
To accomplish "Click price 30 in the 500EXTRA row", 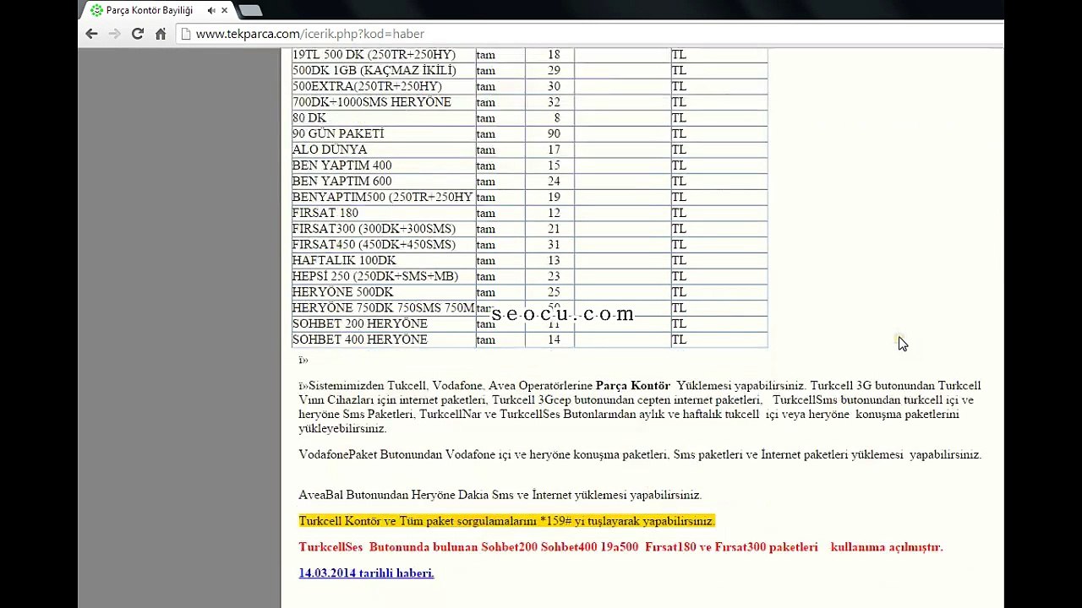I will click(x=554, y=86).
